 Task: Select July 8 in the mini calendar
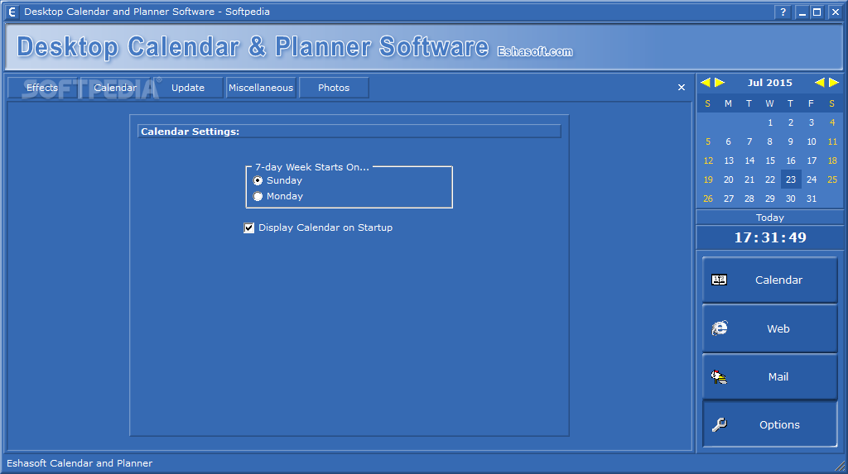click(769, 141)
